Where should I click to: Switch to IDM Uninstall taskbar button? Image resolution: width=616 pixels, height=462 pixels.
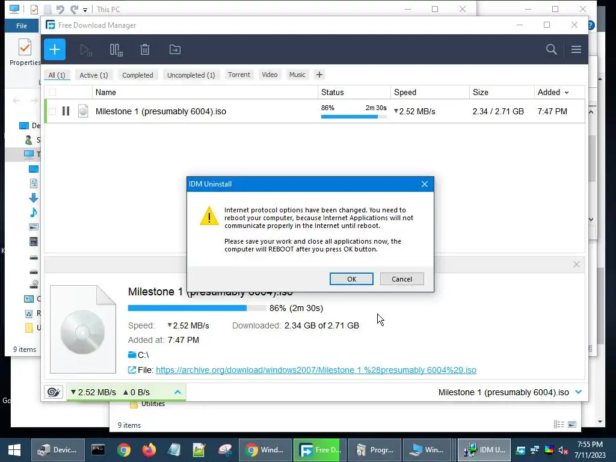pos(484,450)
